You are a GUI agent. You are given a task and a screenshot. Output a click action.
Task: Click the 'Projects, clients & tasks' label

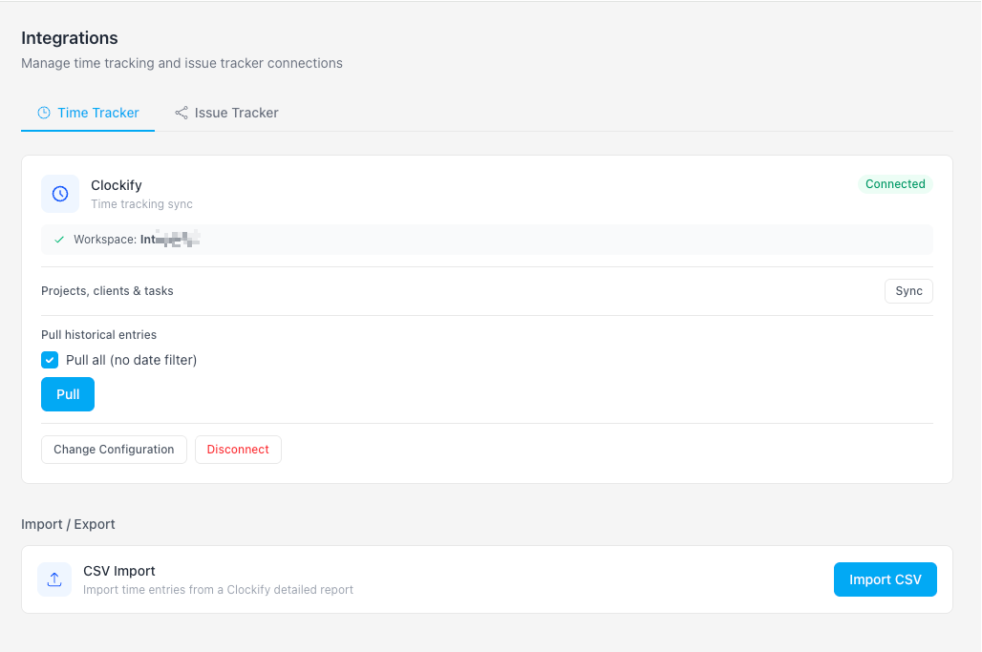[x=107, y=291]
